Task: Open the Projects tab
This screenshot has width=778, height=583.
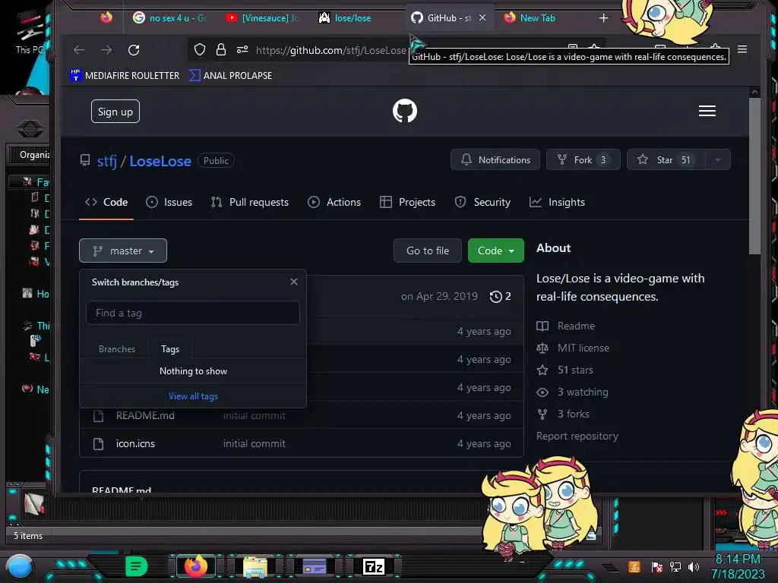Action: coord(407,202)
